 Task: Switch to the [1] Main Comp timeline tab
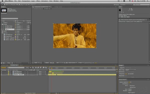tap(5, 65)
